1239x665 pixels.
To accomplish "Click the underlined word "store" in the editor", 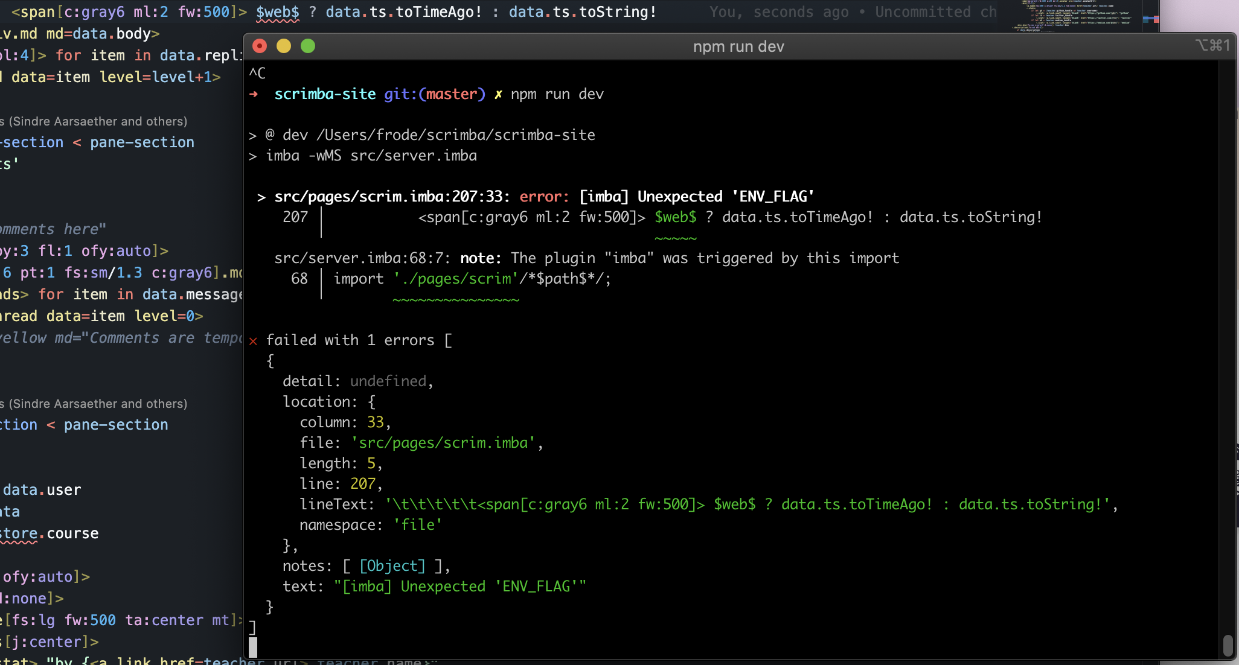I will [18, 533].
